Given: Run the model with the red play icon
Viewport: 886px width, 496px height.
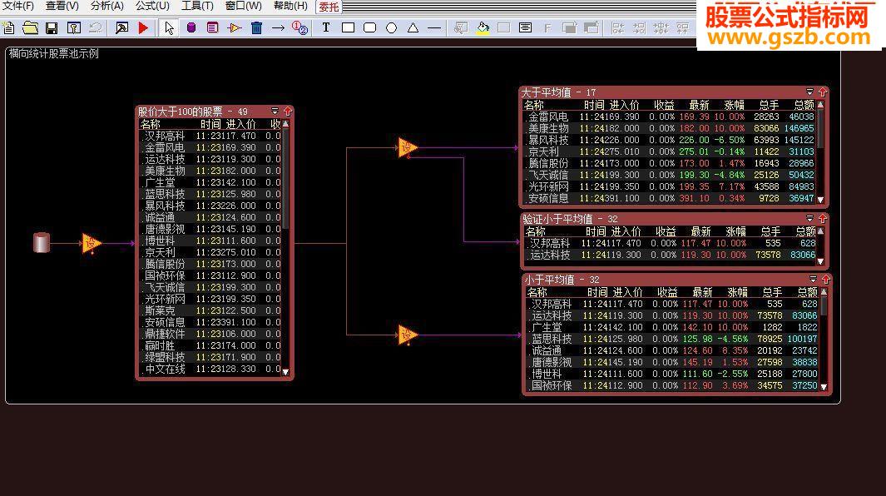Looking at the screenshot, I should tap(143, 27).
